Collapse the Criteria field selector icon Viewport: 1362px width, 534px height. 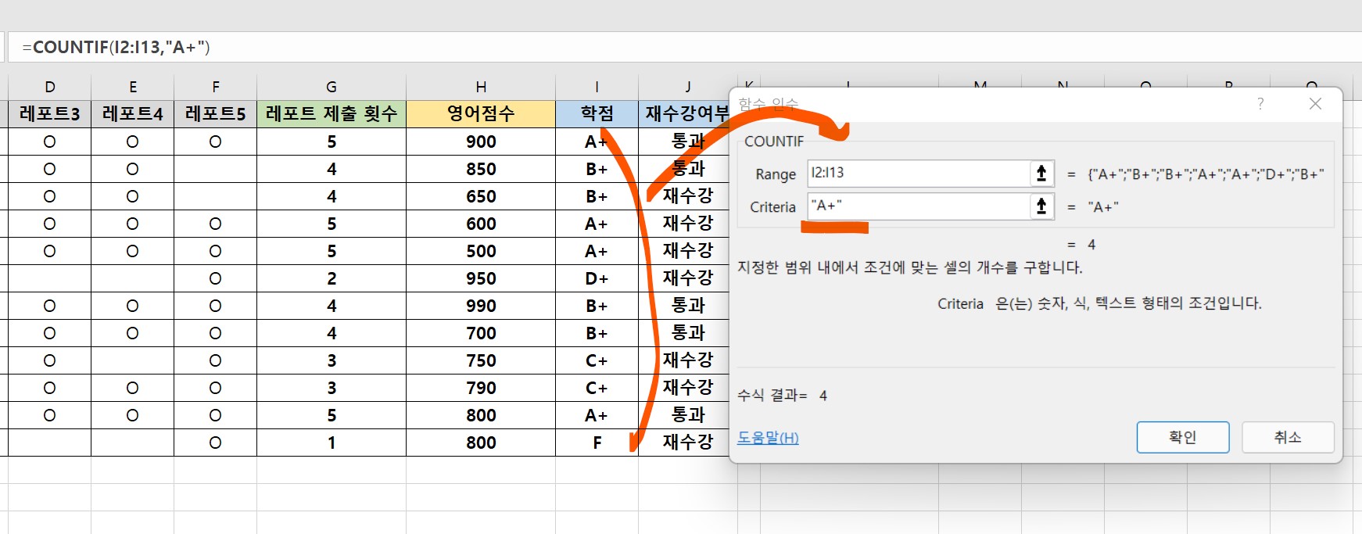1041,206
